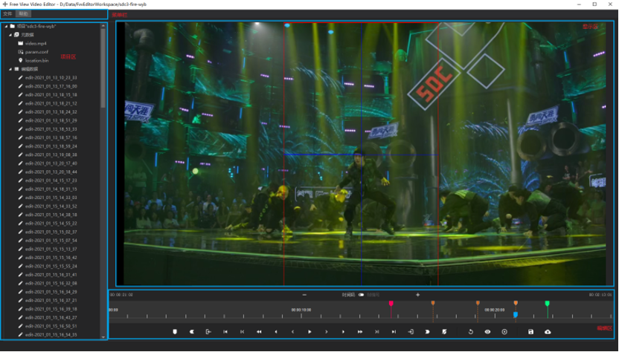619x352 pixels.
Task: Toggle the eye preview visibility icon
Action: (x=488, y=332)
